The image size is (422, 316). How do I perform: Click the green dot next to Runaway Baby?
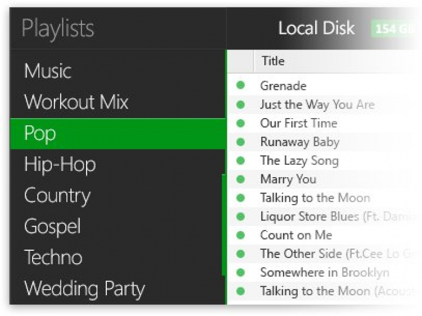pos(241,142)
